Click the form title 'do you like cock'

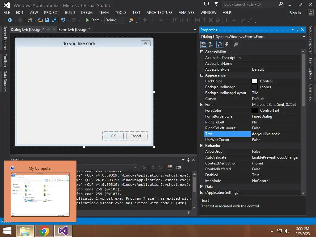[79, 44]
